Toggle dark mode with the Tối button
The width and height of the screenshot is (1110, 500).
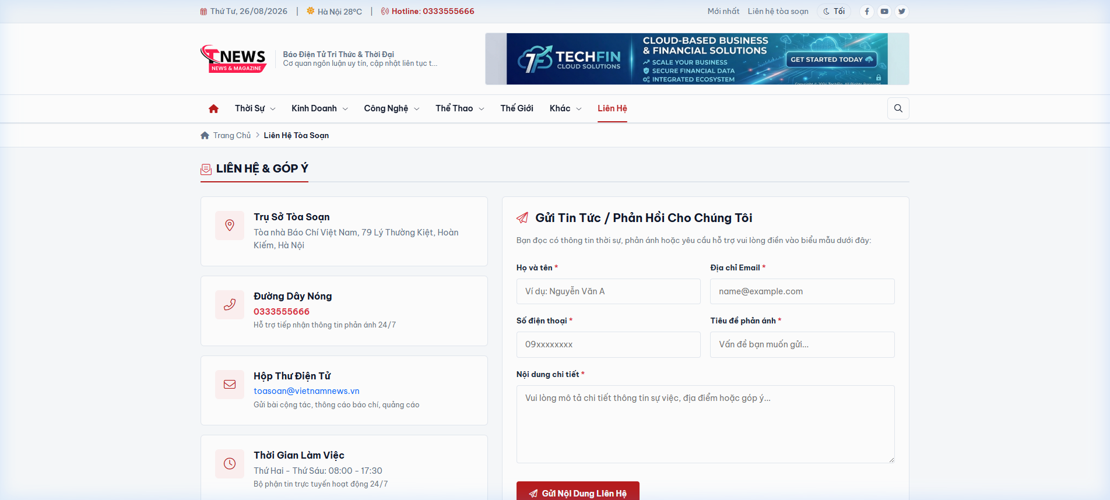coord(834,12)
